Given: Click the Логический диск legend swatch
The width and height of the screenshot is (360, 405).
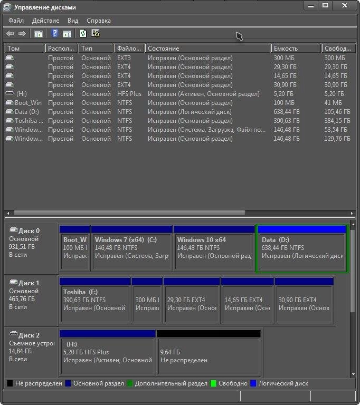Looking at the screenshot, I should pos(253,383).
